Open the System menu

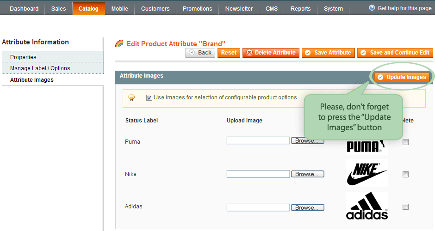coord(333,9)
